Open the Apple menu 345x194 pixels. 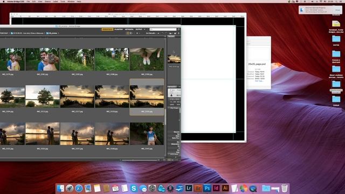tap(4, 1)
